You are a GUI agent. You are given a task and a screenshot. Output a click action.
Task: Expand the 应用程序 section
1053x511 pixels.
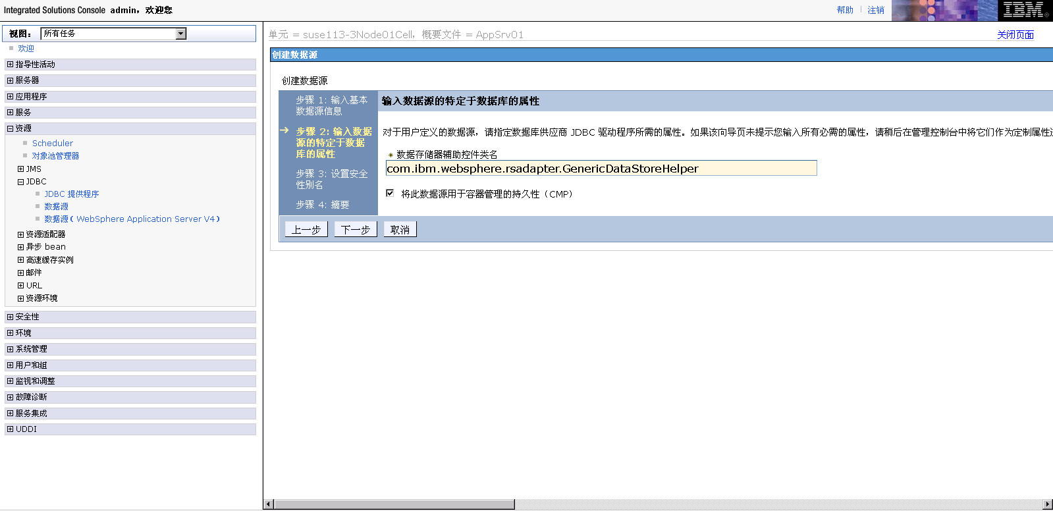coord(10,97)
